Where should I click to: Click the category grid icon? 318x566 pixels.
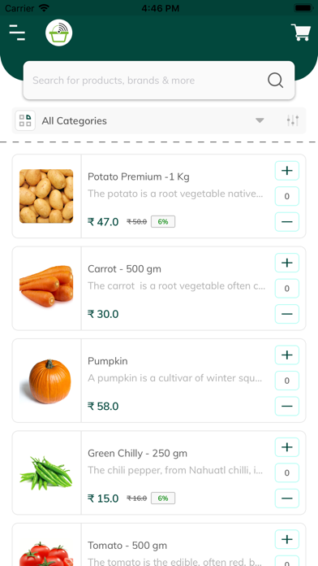25,120
